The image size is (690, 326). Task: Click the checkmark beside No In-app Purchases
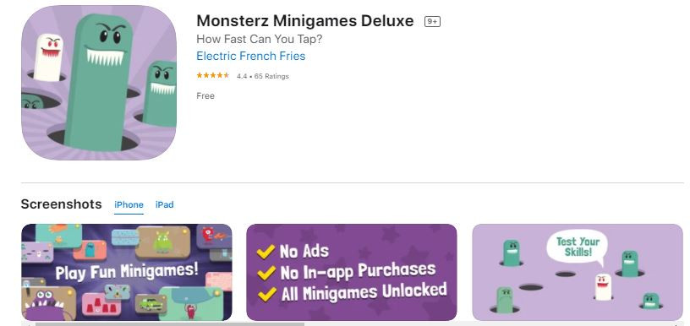[266, 273]
